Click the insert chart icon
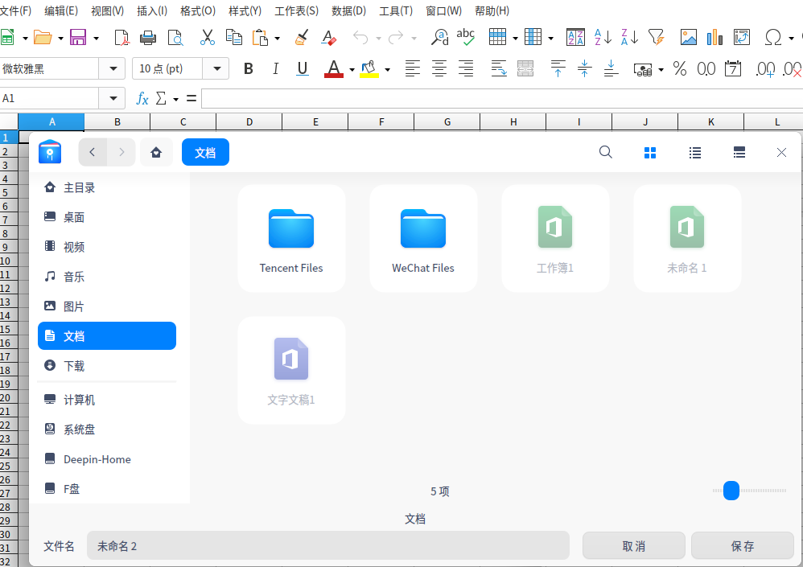Screen dimensions: 803x567 714,37
